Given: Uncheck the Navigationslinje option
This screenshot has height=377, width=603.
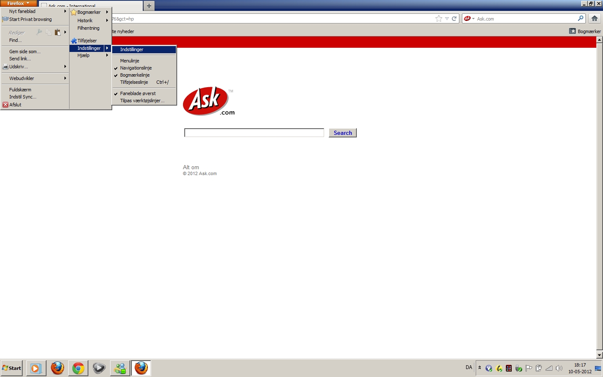Looking at the screenshot, I should [144, 68].
